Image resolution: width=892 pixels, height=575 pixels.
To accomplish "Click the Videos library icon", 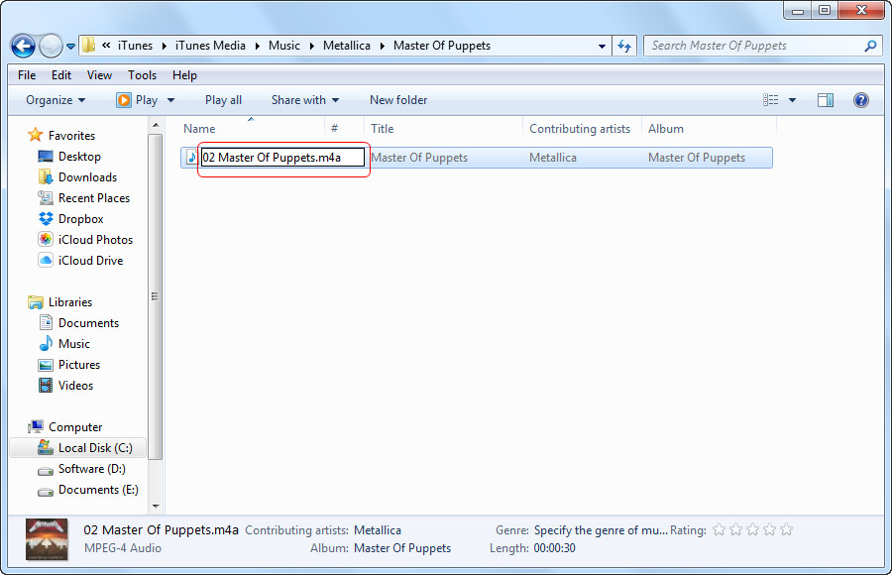I will click(46, 386).
